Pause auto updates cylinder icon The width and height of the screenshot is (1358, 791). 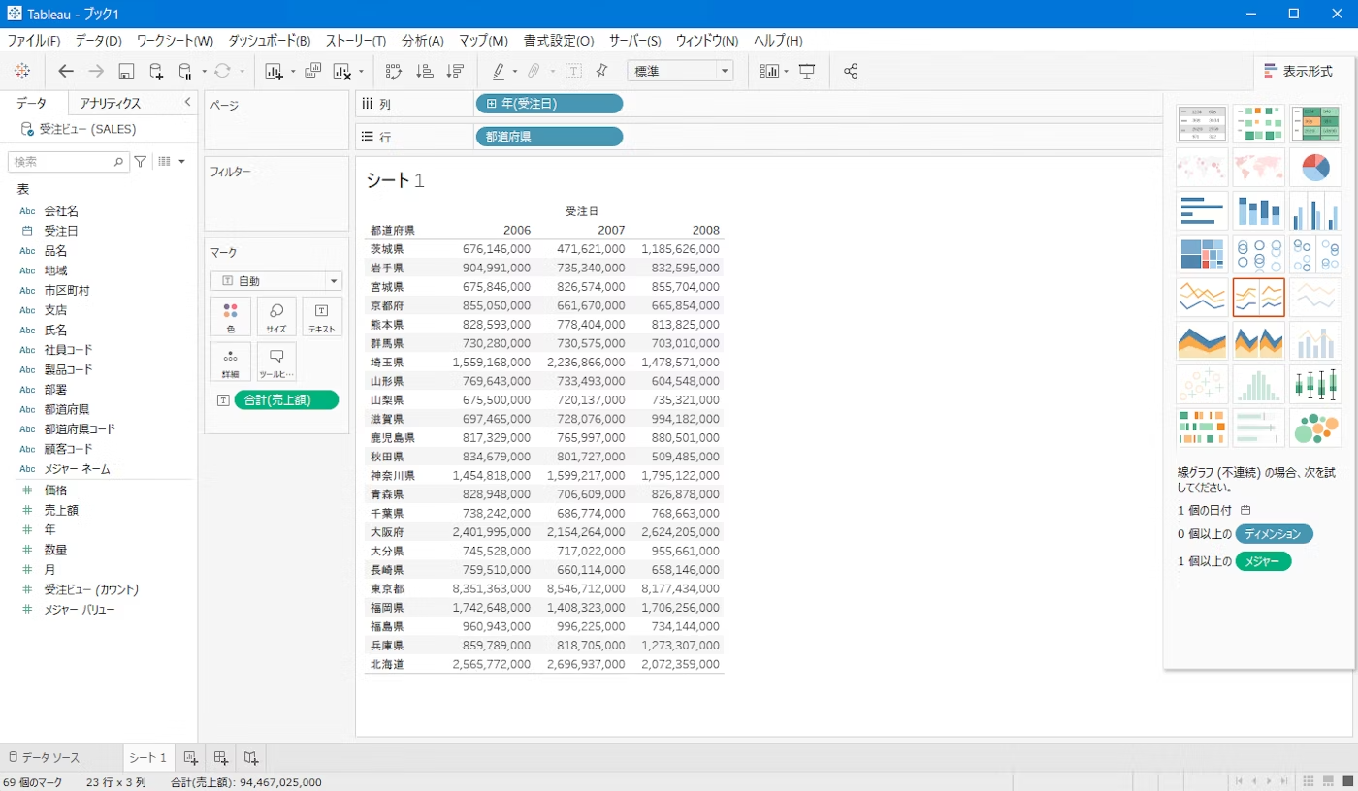(185, 71)
